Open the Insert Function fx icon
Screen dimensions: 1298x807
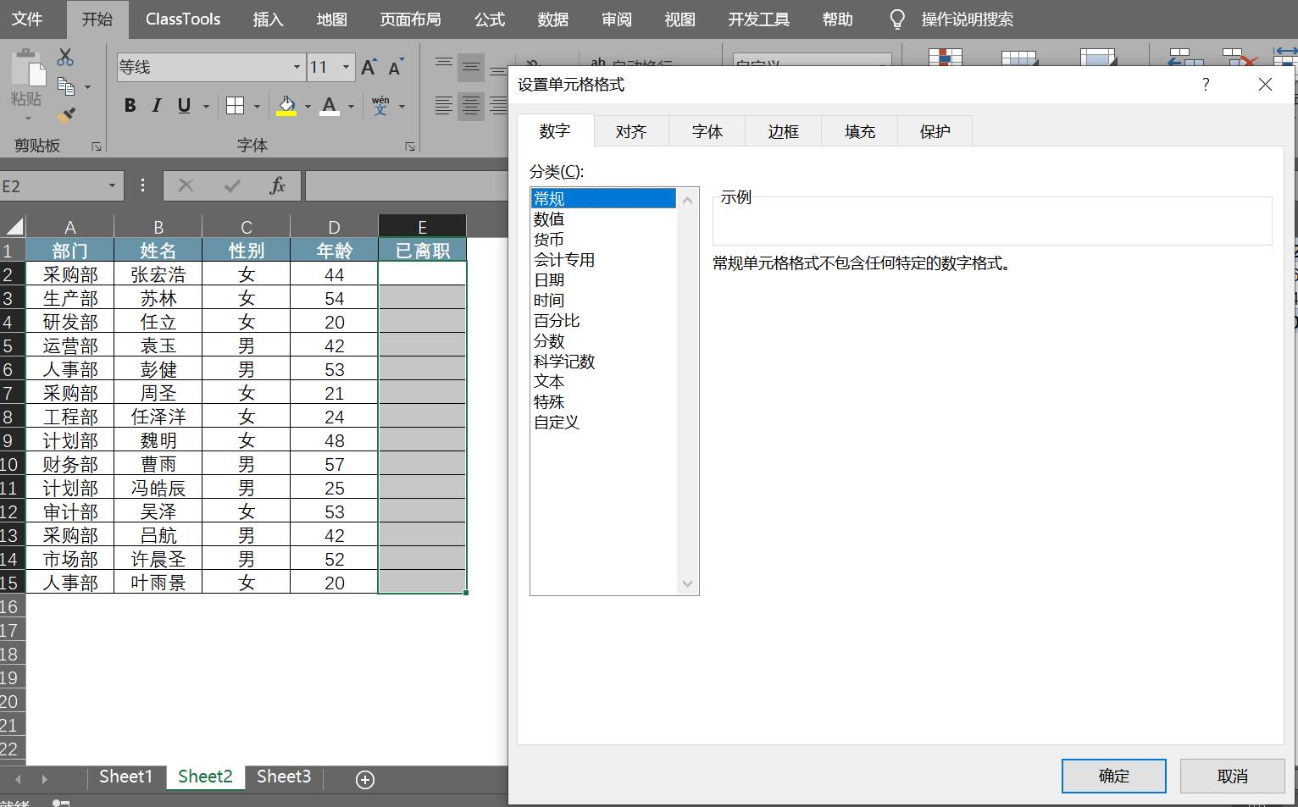click(277, 185)
